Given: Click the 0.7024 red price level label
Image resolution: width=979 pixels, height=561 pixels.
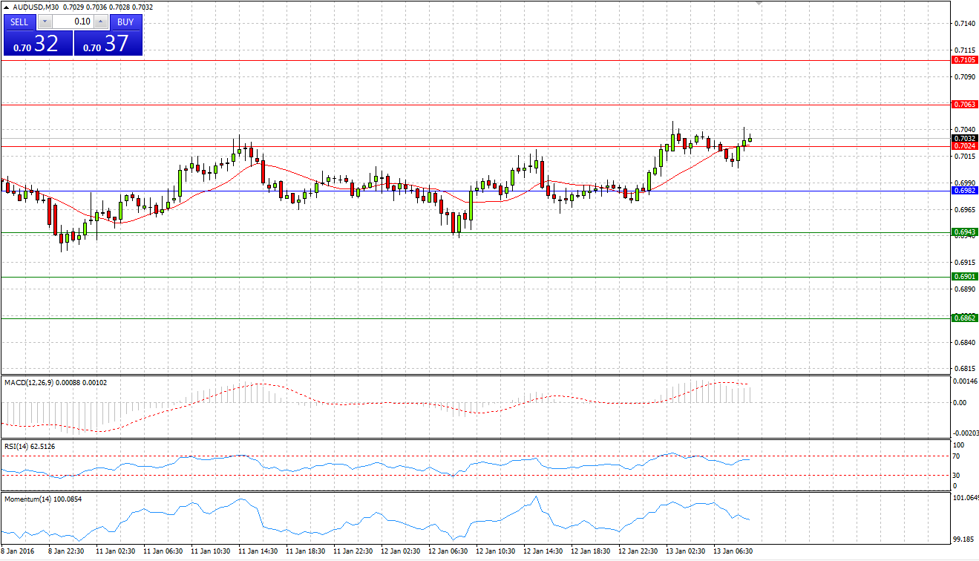Looking at the screenshot, I should click(x=965, y=146).
